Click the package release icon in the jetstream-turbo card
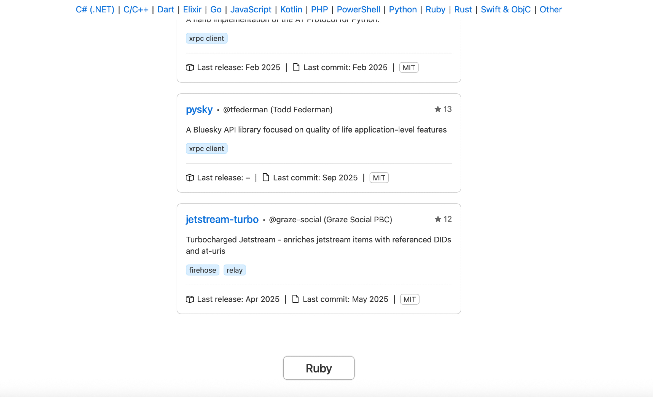Viewport: 653px width, 397px height. (x=190, y=299)
